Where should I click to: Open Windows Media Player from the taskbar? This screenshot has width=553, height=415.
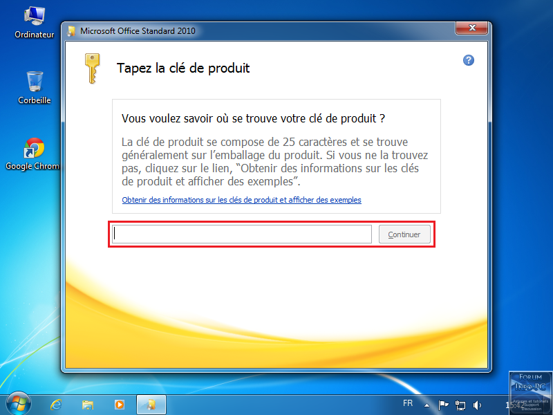coord(120,405)
